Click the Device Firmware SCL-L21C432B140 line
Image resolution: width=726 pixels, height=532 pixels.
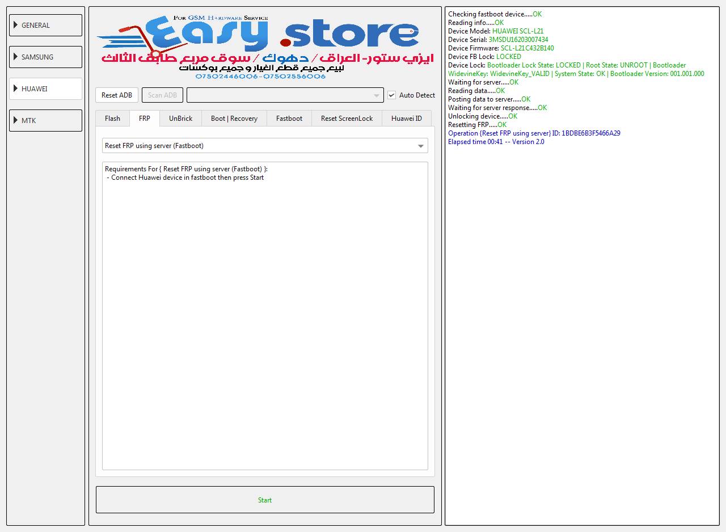[501, 48]
